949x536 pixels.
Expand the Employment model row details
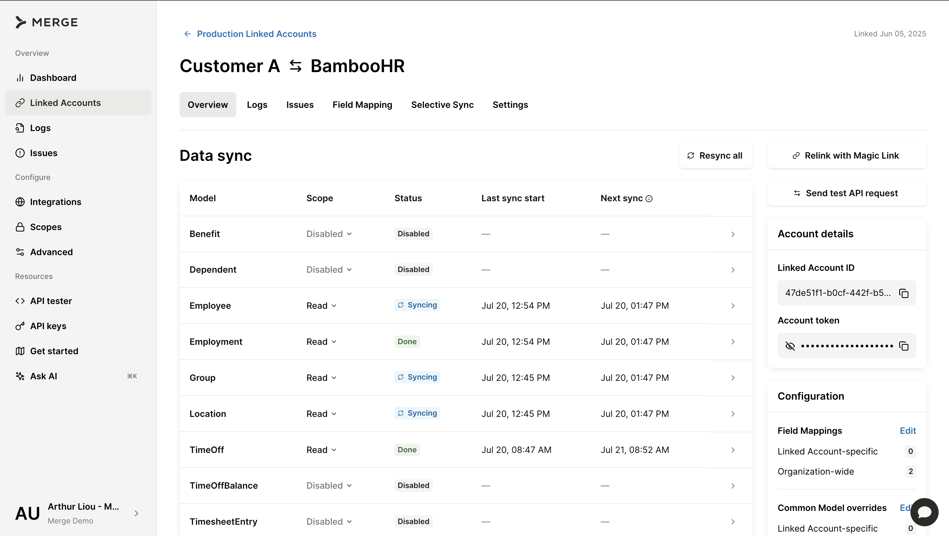click(x=733, y=342)
